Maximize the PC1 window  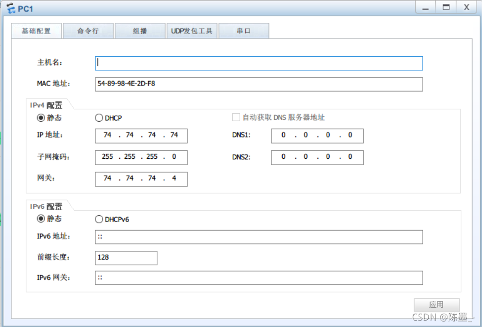[x=446, y=7]
